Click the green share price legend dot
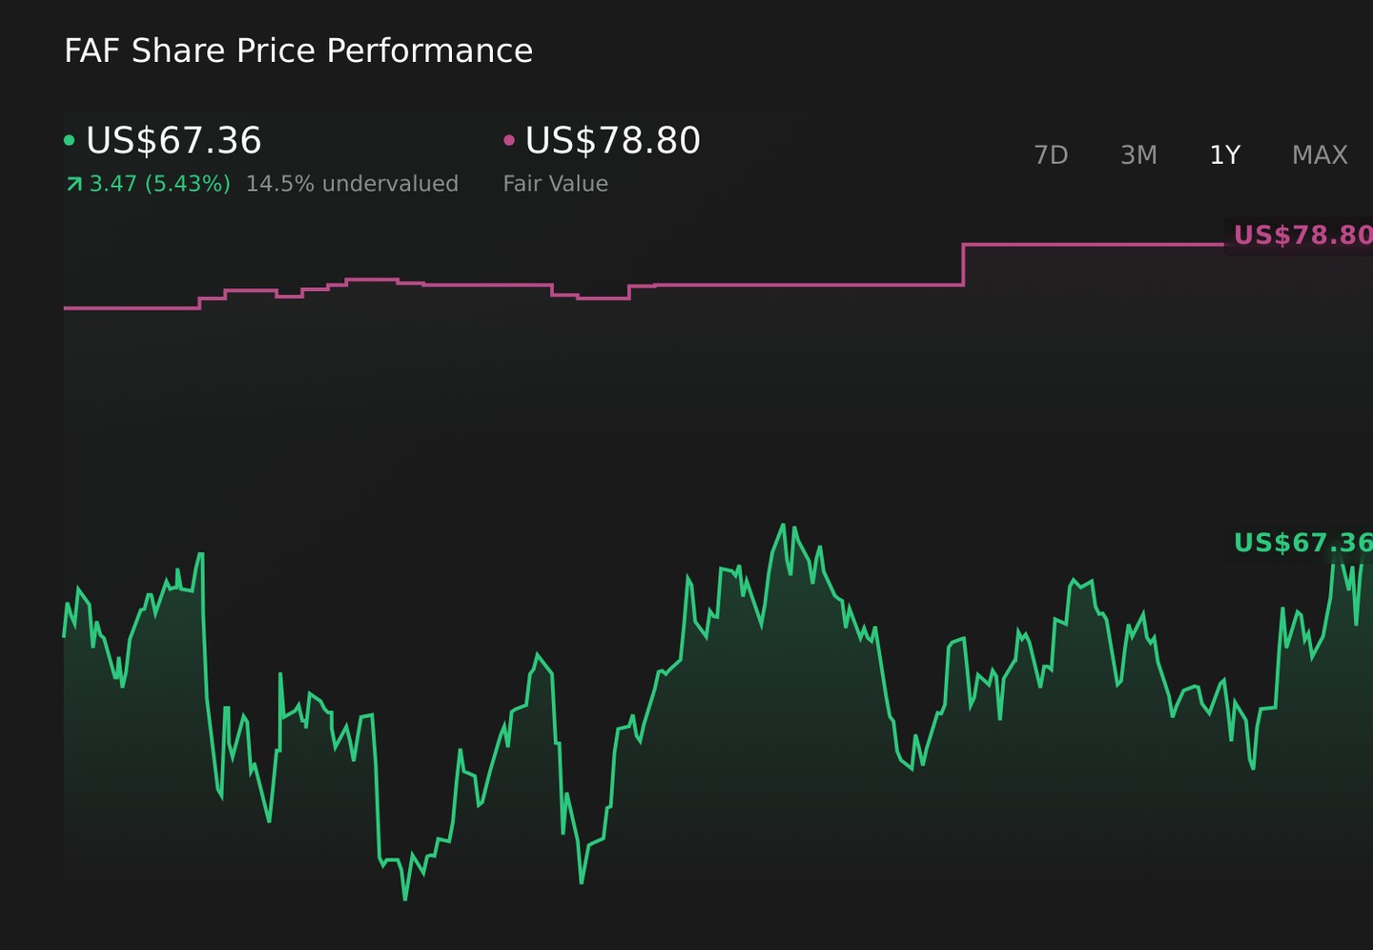1373x950 pixels. point(69,140)
